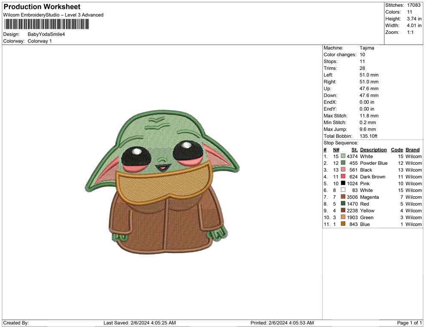Pick the orange swatch beside 843 Blue
425x327 pixels.
[343, 224]
